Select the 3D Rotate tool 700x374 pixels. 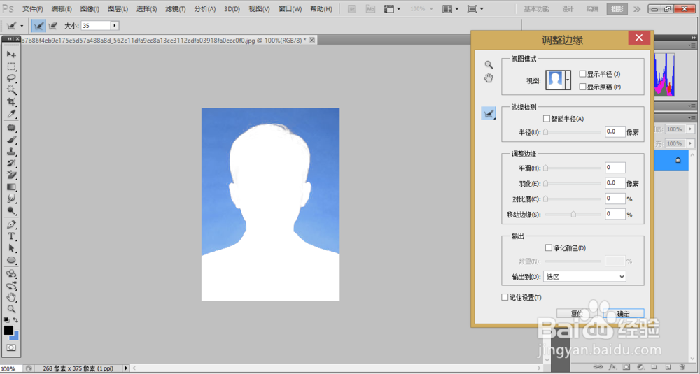tap(11, 274)
